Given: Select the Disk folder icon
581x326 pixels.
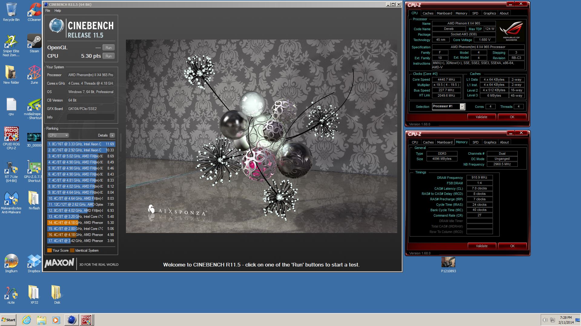Looking at the screenshot, I should click(57, 295).
